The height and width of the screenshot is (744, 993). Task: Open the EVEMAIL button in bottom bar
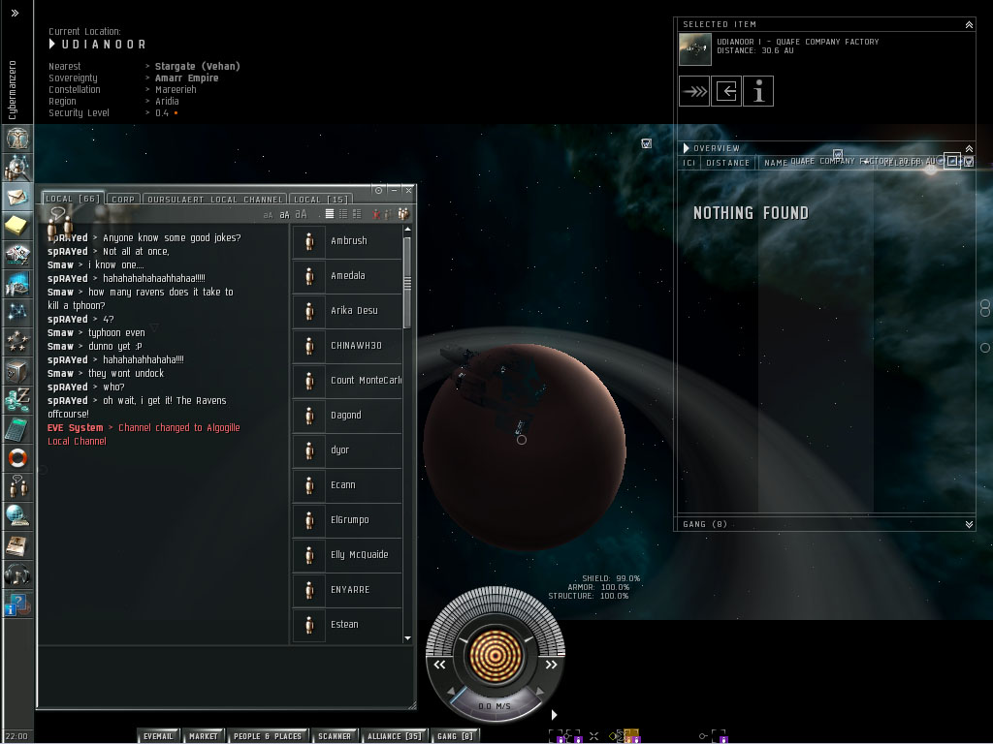[158, 736]
